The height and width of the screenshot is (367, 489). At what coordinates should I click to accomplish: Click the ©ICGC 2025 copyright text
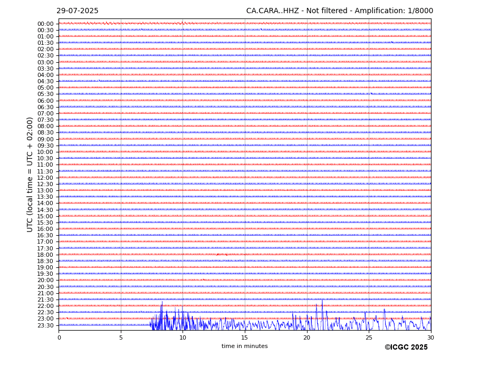tap(406, 347)
